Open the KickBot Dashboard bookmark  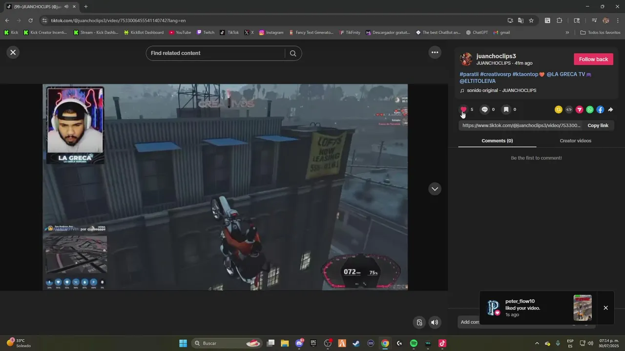tap(144, 33)
